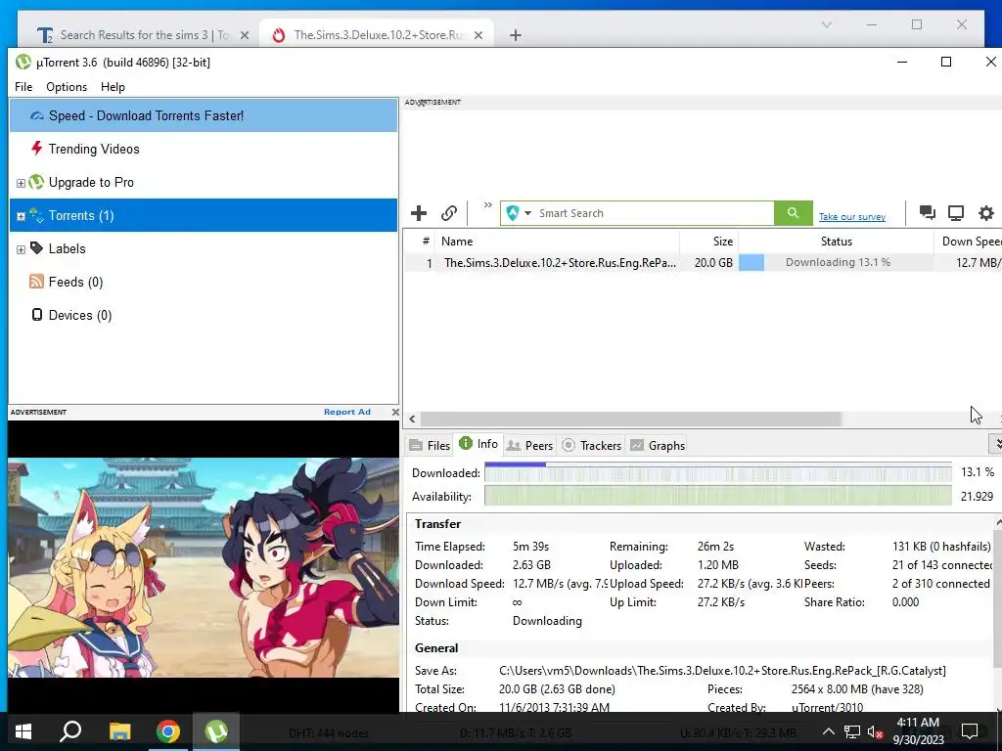
Task: Click the anime game advertisement image
Action: tap(204, 567)
